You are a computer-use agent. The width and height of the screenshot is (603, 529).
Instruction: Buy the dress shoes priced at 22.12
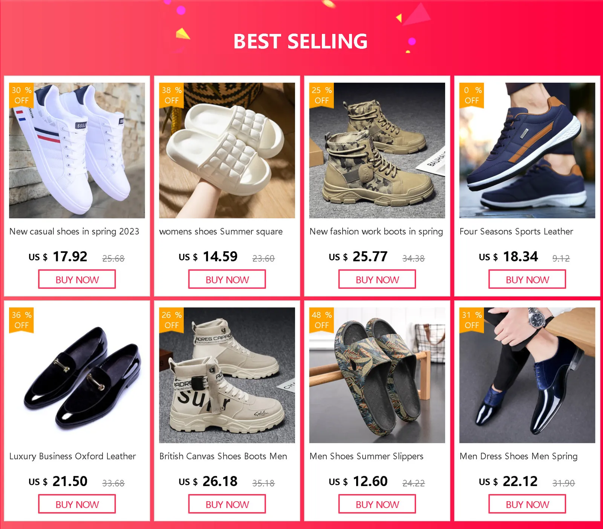[x=527, y=504]
